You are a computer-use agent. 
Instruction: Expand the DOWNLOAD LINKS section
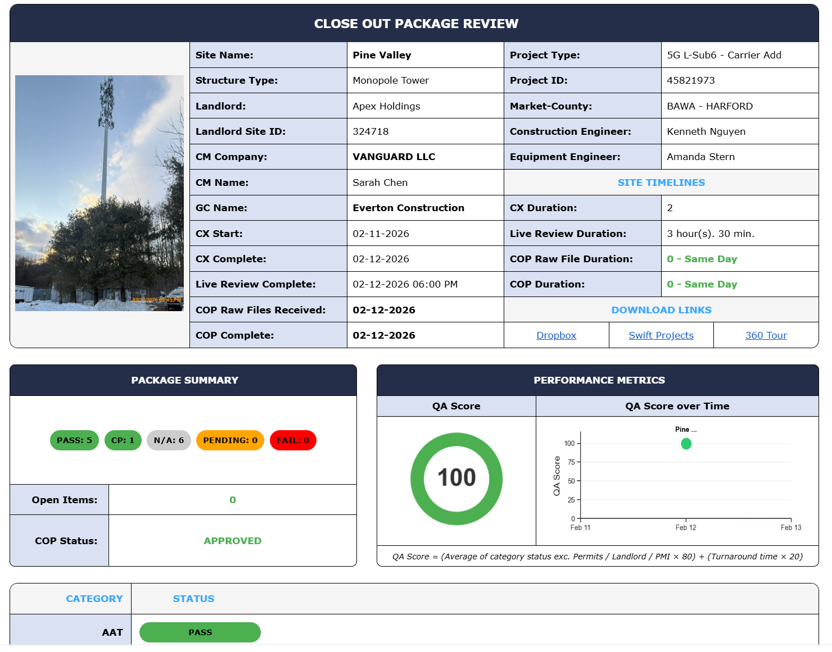[661, 309]
